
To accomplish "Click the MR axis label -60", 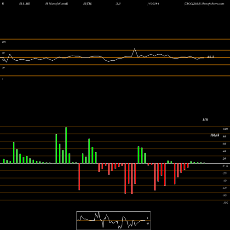I will pos(224,188).
